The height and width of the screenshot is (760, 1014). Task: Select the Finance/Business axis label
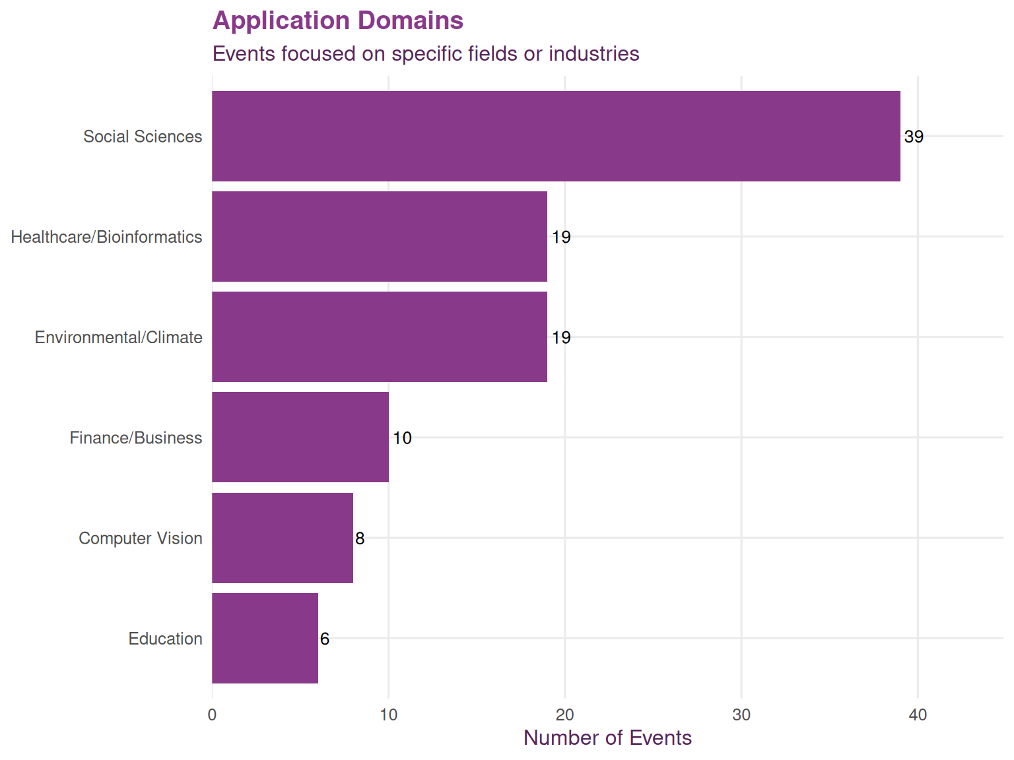click(x=136, y=438)
